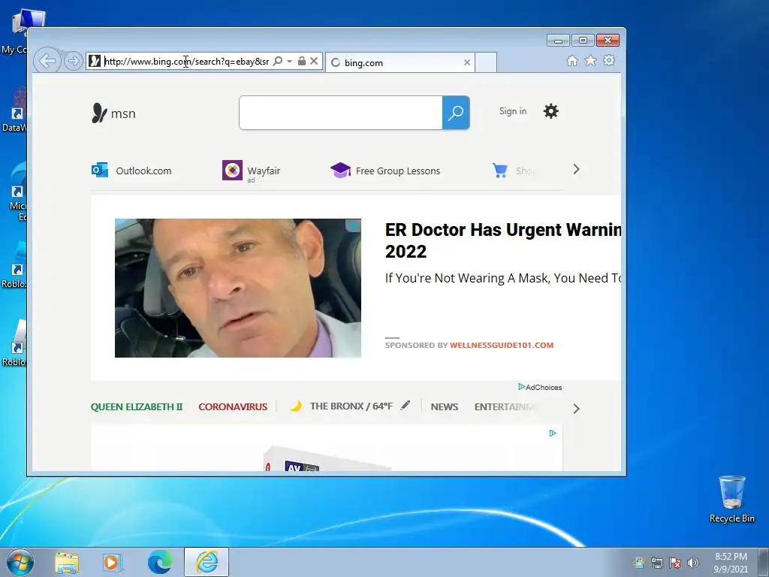This screenshot has width=769, height=577.
Task: Open the QUEEN ELIZABETH II topic
Action: [x=137, y=406]
